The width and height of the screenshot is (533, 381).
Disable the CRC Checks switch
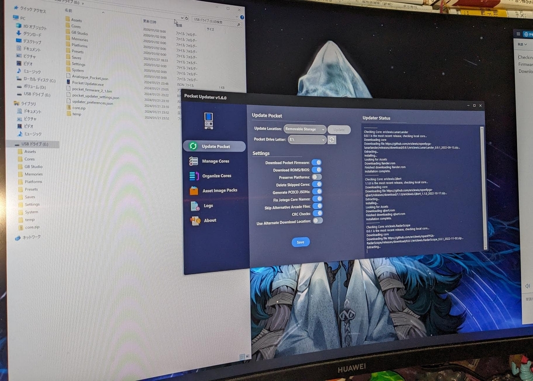(318, 213)
